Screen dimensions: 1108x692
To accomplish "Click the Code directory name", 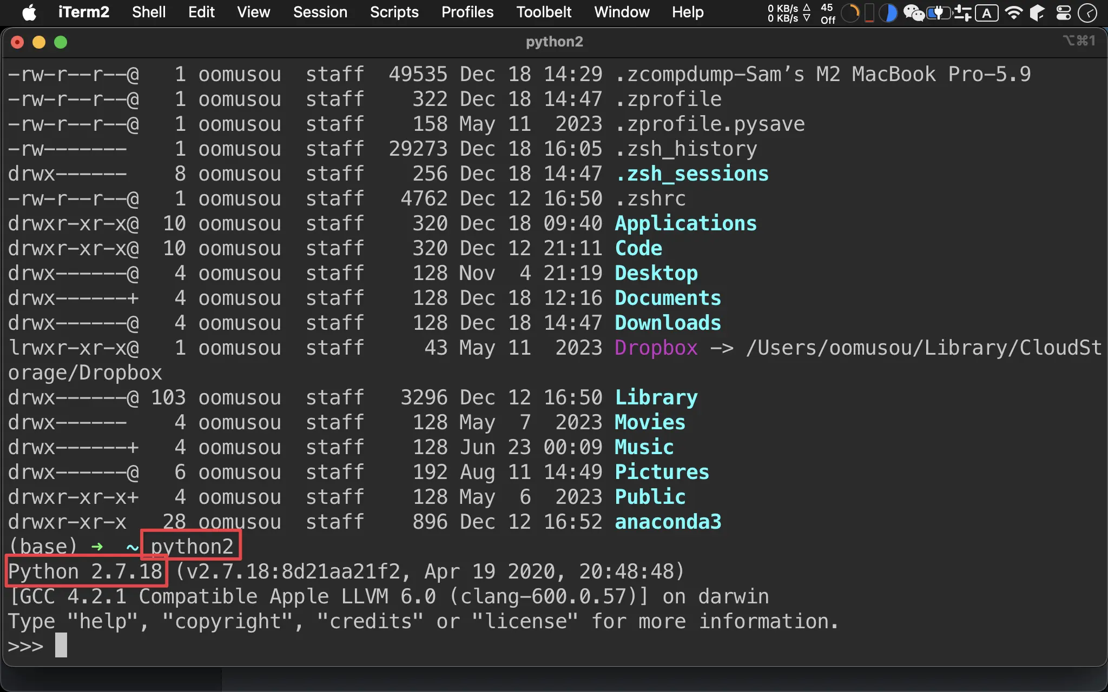I will [639, 249].
